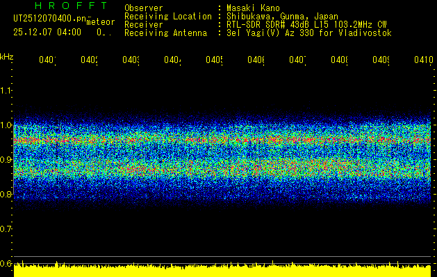Click the 1.1 kHz frequency axis tick
437x277 pixels.
[6, 90]
